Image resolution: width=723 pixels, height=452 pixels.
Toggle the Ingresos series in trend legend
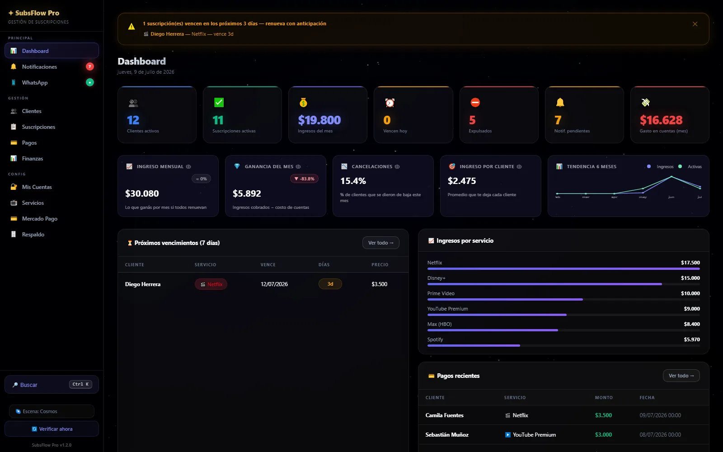coord(660,166)
